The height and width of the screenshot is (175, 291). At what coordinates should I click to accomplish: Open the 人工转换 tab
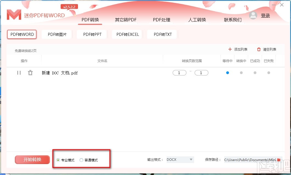(x=197, y=20)
